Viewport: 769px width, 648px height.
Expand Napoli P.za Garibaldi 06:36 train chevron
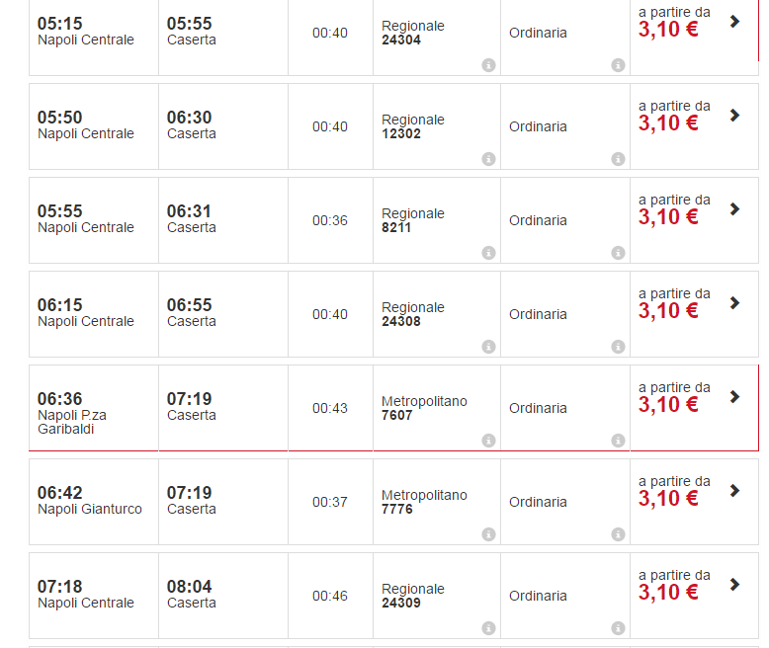point(734,397)
